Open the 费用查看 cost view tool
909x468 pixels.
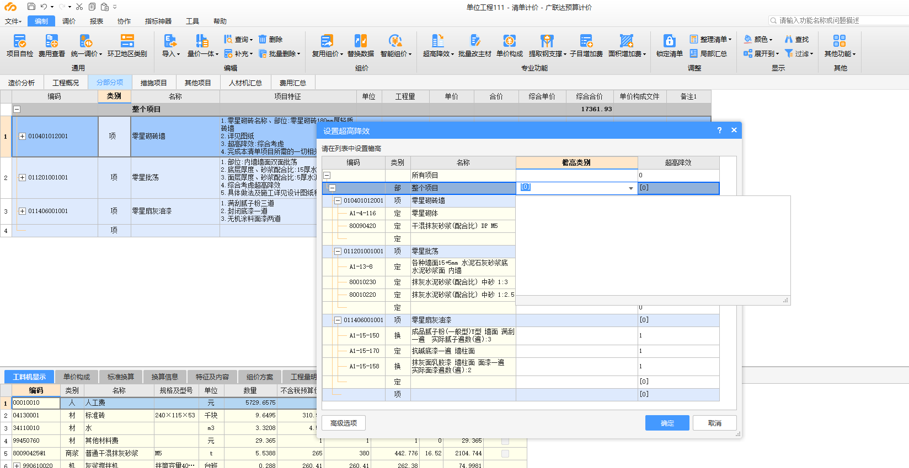pos(52,41)
